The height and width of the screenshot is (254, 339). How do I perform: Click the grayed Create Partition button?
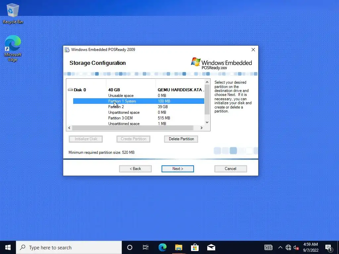pyautogui.click(x=133, y=139)
